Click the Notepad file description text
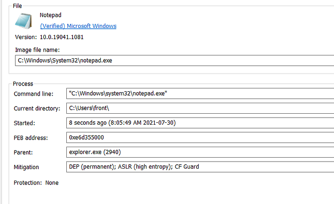This screenshot has width=334, height=204. (x=51, y=15)
